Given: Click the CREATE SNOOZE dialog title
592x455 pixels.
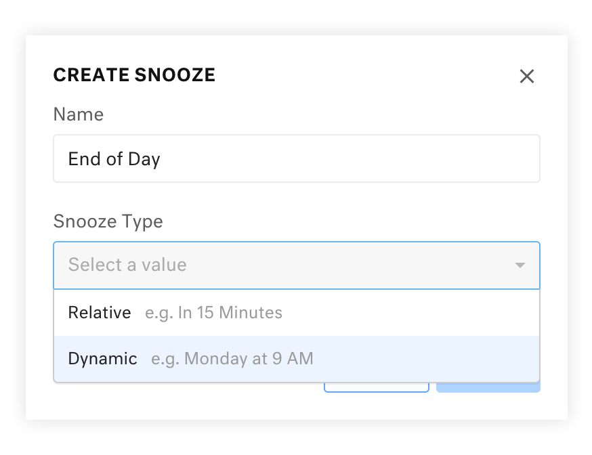Looking at the screenshot, I should tap(134, 74).
